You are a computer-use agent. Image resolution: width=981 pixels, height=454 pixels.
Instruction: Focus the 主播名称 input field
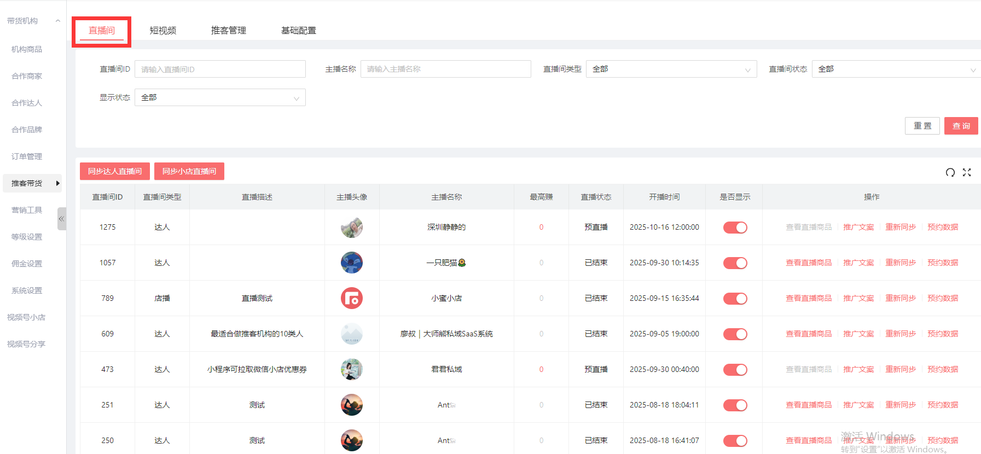tap(445, 69)
